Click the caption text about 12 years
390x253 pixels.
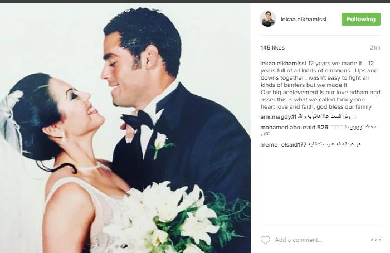320,85
